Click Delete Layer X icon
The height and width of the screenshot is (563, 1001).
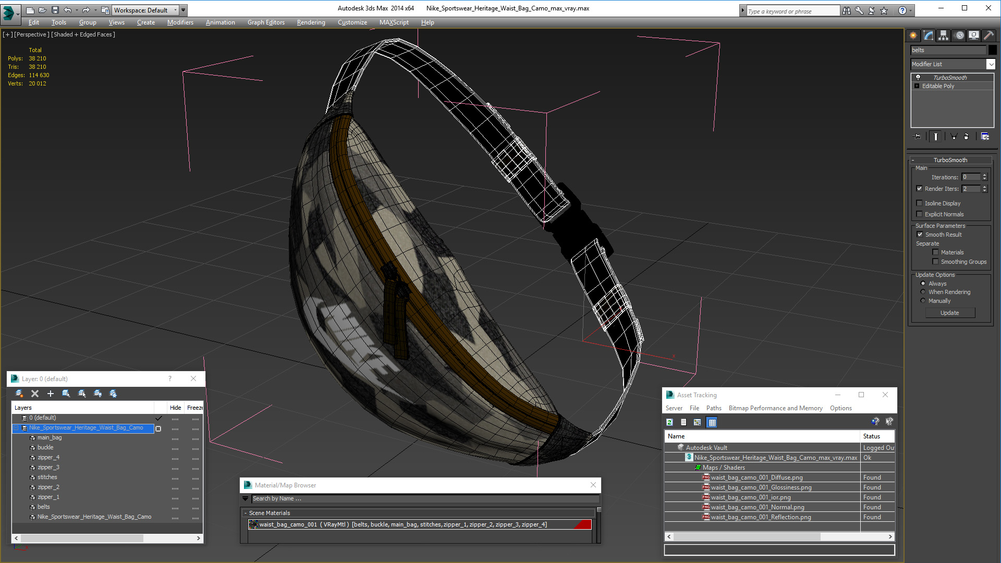(x=35, y=394)
